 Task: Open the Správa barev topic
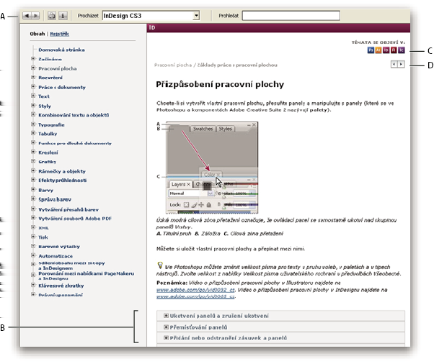55,199
